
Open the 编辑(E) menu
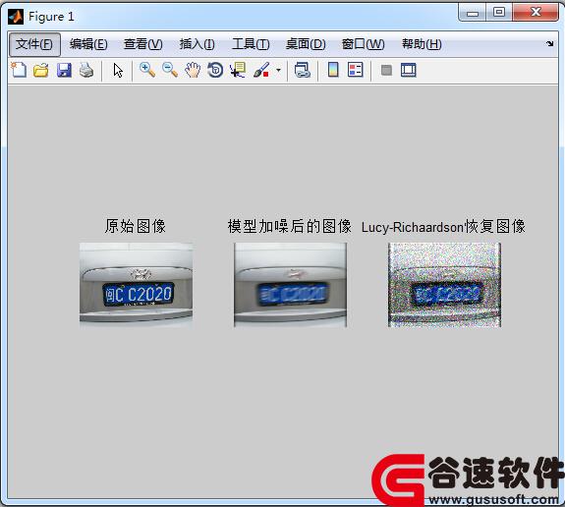pyautogui.click(x=88, y=44)
